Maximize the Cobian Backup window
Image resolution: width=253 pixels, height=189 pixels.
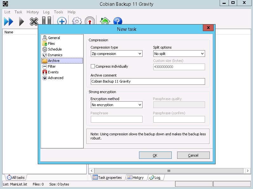pyautogui.click(x=233, y=3)
